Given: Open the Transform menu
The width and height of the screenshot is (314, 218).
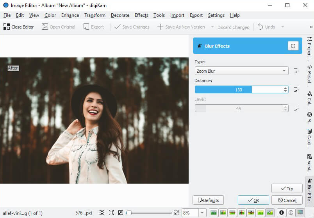Looking at the screenshot, I should tap(95, 15).
